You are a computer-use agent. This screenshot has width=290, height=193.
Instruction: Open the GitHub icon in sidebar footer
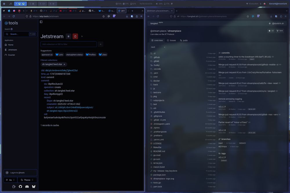(20, 187)
